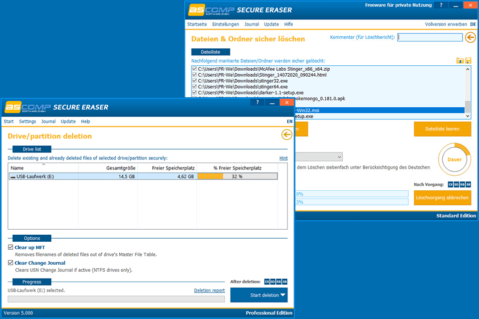
Task: Select EX option next to After deletion
Action: (x=267, y=282)
